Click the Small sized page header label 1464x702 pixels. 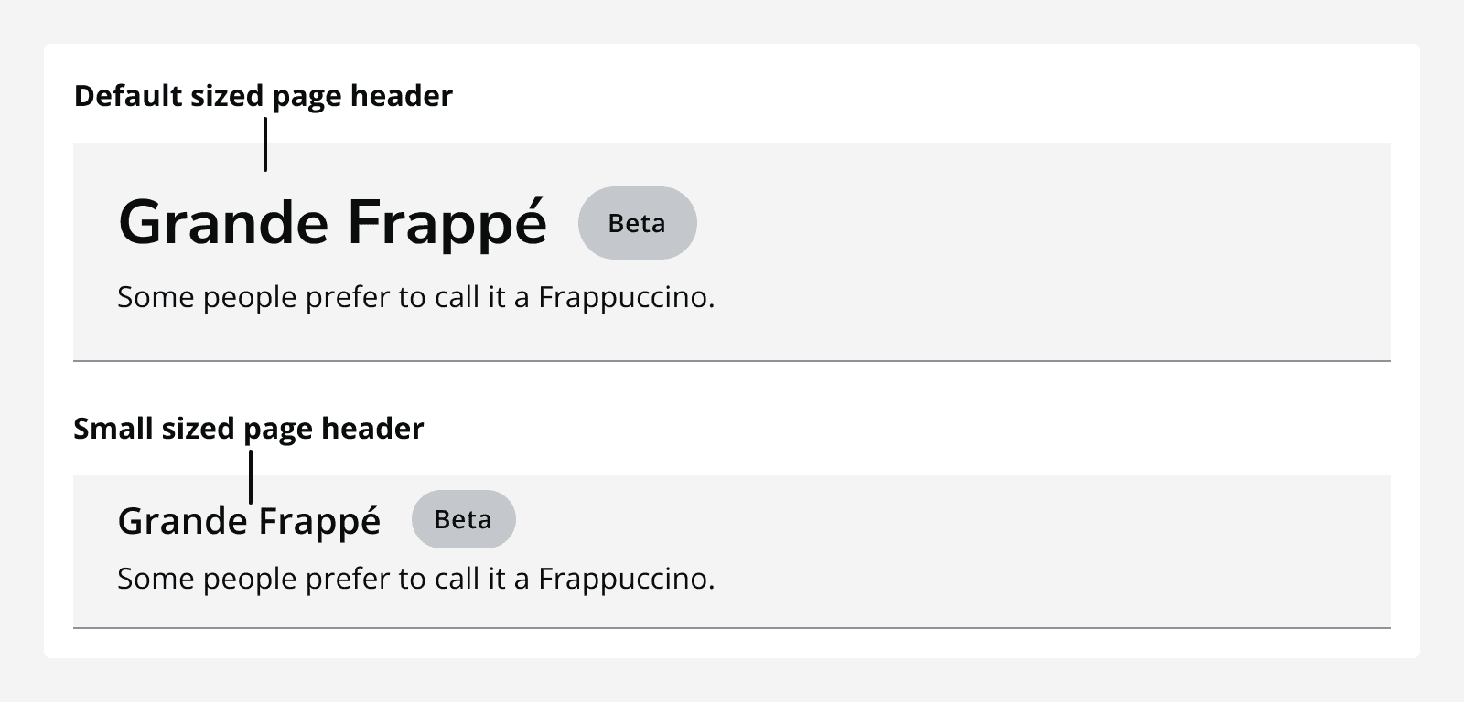coord(248,428)
